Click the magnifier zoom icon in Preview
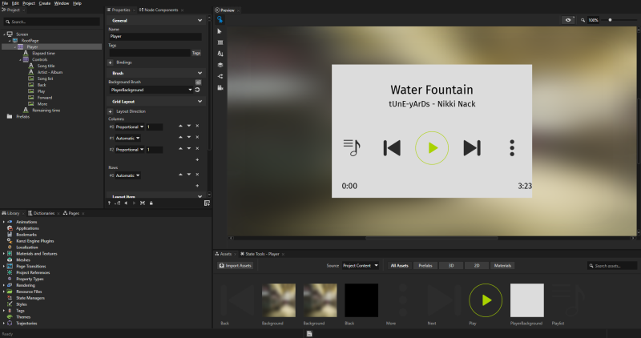 (583, 19)
